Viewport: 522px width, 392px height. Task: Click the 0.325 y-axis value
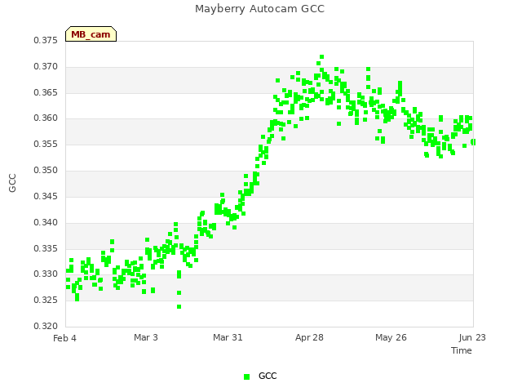pos(46,300)
